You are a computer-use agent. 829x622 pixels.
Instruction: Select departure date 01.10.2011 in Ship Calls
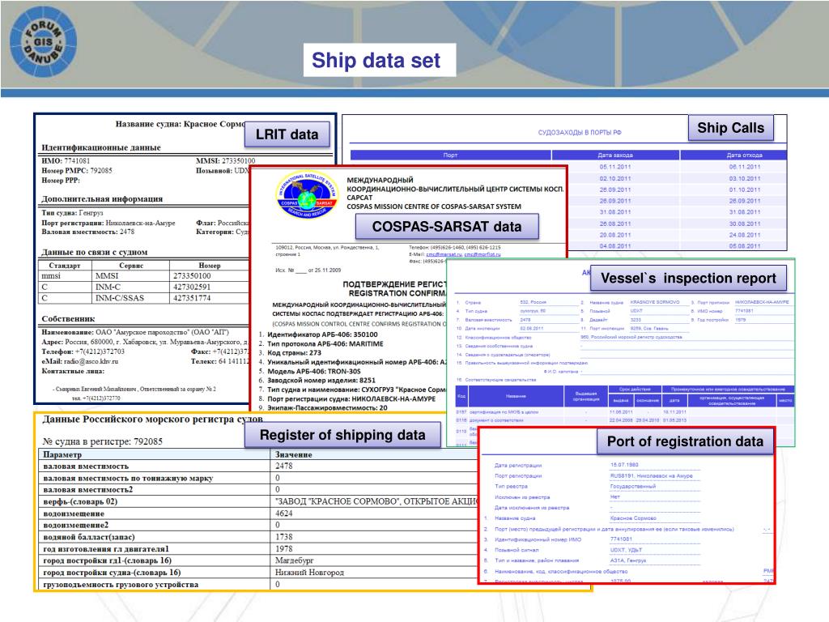pos(745,190)
